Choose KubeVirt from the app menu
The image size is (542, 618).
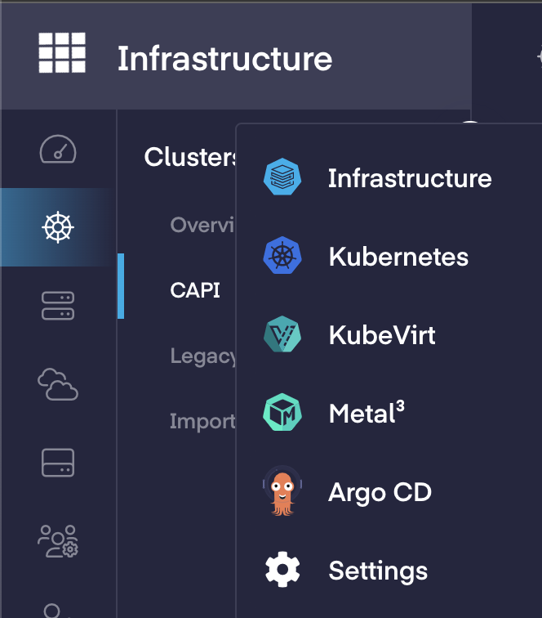point(382,335)
